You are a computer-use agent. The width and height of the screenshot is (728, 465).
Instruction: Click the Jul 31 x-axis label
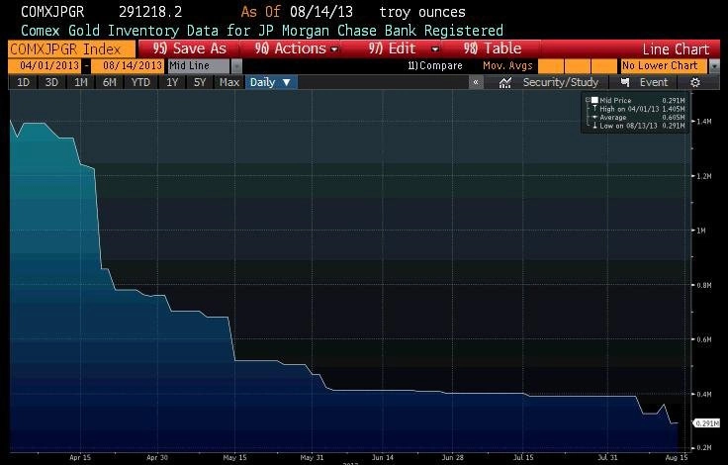coord(607,457)
